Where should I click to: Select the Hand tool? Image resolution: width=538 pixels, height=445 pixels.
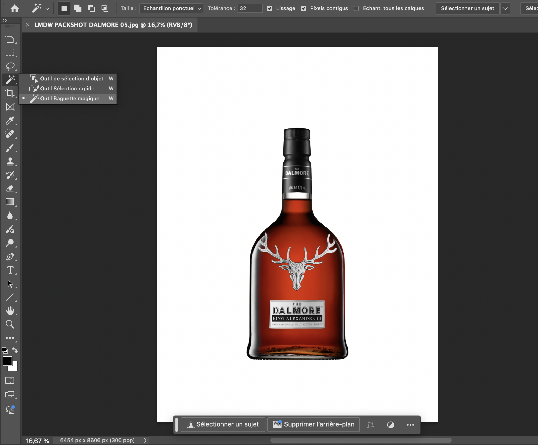point(10,311)
